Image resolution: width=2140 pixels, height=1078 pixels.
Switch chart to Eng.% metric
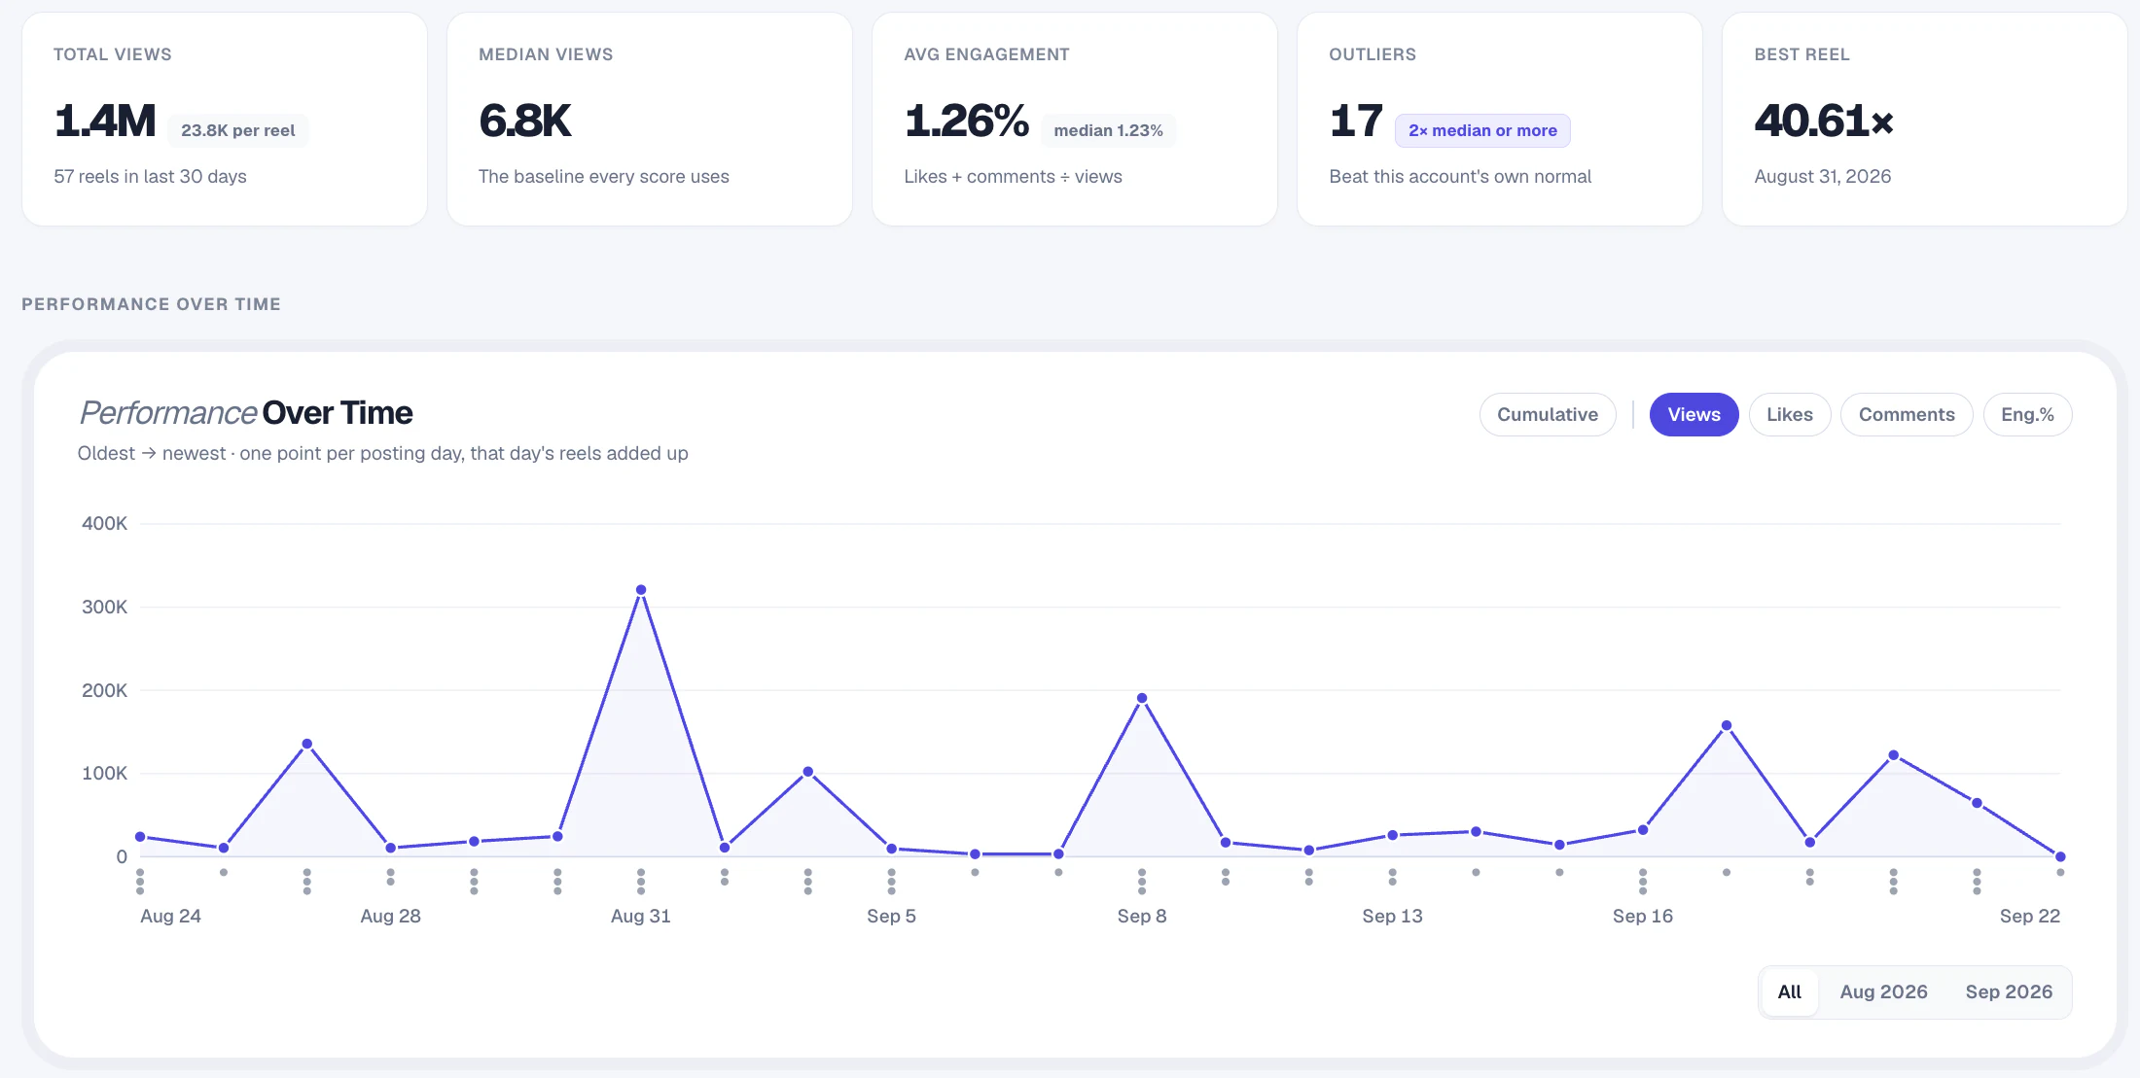point(2027,415)
